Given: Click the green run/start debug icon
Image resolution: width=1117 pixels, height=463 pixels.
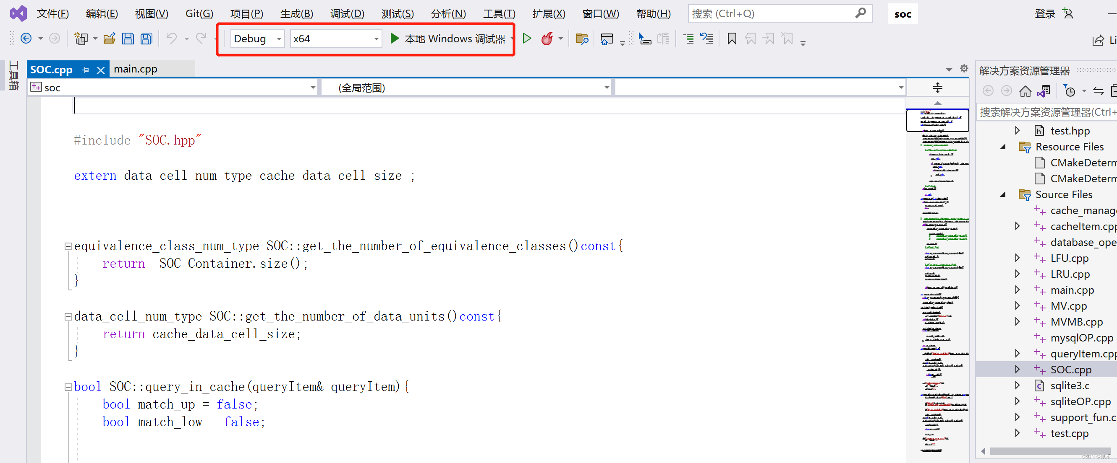Looking at the screenshot, I should pyautogui.click(x=396, y=39).
